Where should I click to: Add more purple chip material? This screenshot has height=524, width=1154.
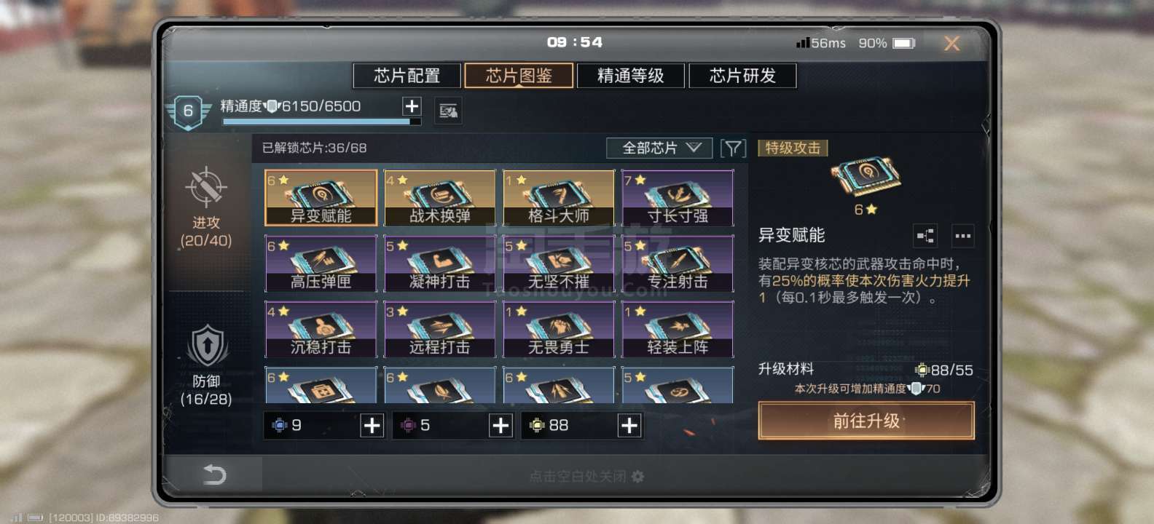click(x=501, y=426)
